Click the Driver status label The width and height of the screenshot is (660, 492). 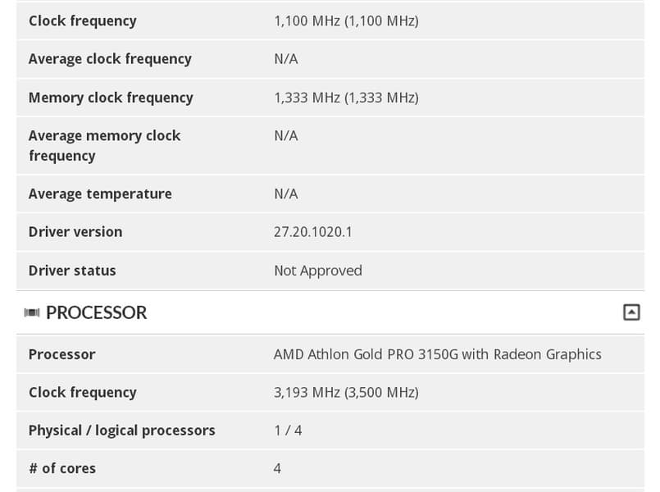(72, 271)
